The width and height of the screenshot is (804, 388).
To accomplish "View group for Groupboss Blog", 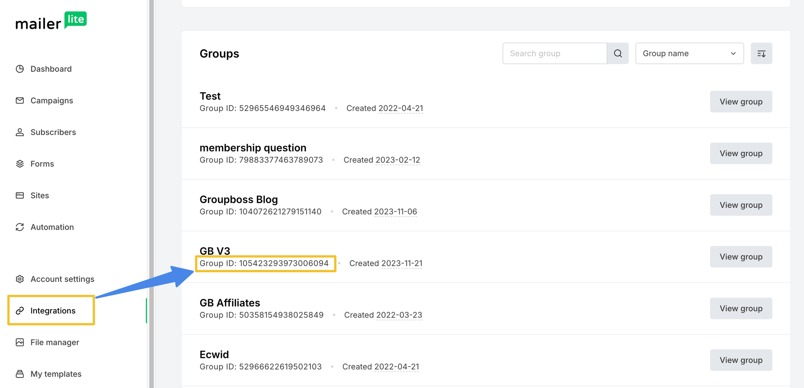I will [x=741, y=205].
